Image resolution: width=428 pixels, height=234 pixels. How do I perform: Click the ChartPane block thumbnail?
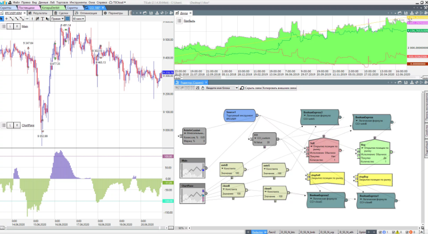click(x=192, y=193)
